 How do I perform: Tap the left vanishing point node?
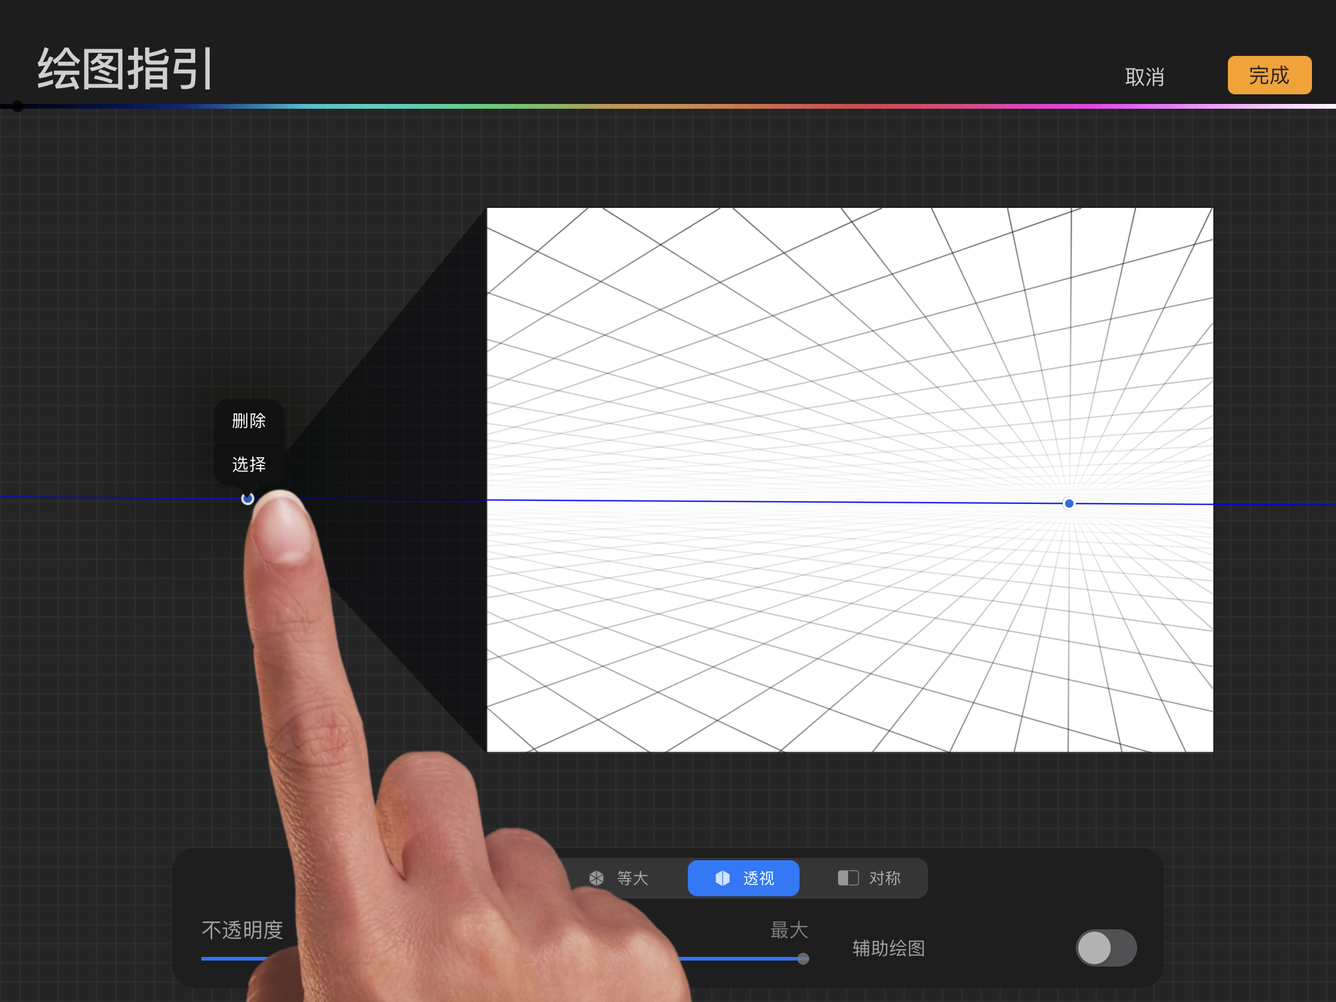click(x=247, y=498)
